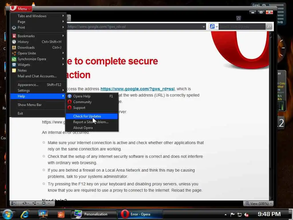Click the History clock icon
This screenshot has height=220, width=293.
[x=14, y=42]
